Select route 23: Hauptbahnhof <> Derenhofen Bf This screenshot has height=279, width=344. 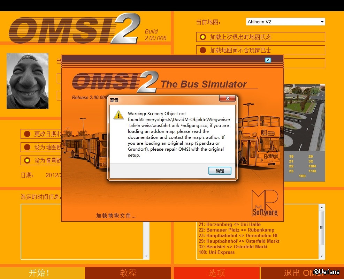coord(238,235)
